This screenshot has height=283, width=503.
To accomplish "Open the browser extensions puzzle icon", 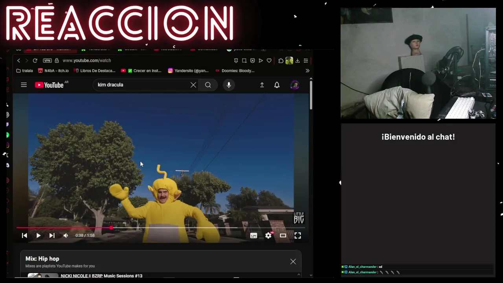I will click(x=281, y=61).
